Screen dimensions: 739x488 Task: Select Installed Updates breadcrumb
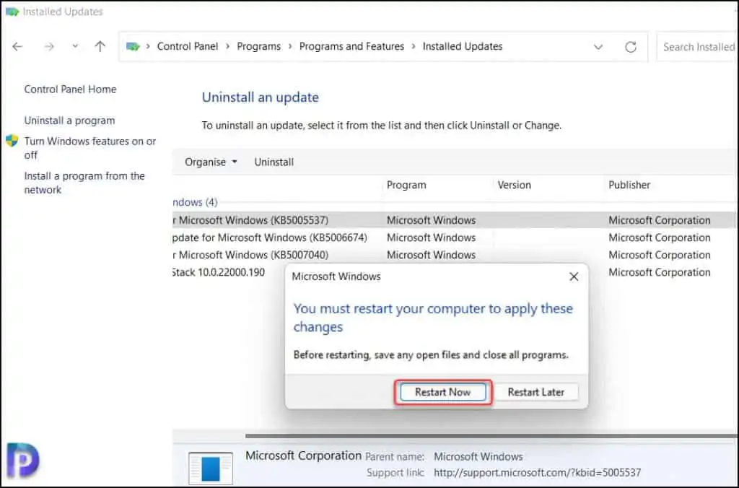click(x=463, y=46)
